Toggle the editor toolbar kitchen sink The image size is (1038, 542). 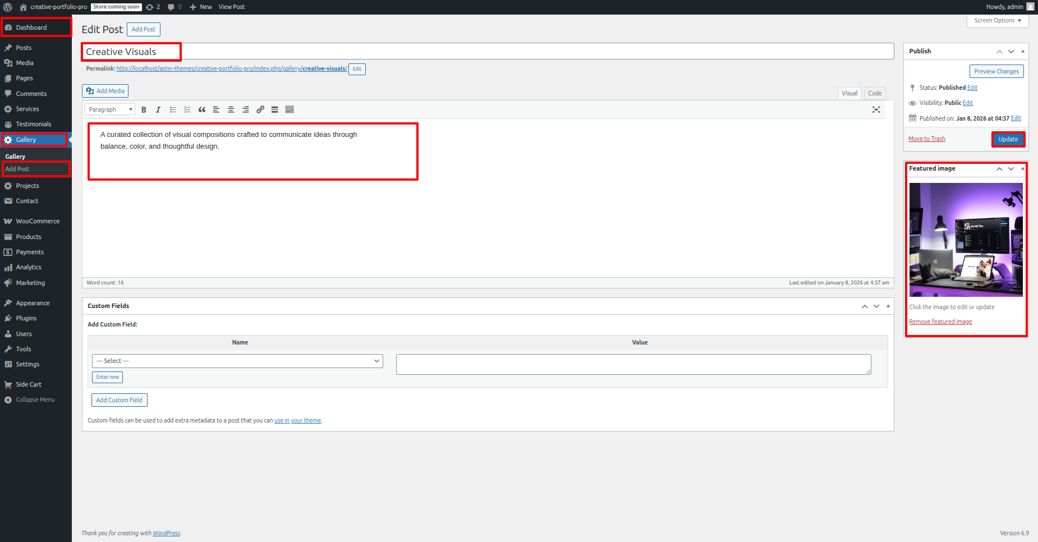tap(290, 110)
